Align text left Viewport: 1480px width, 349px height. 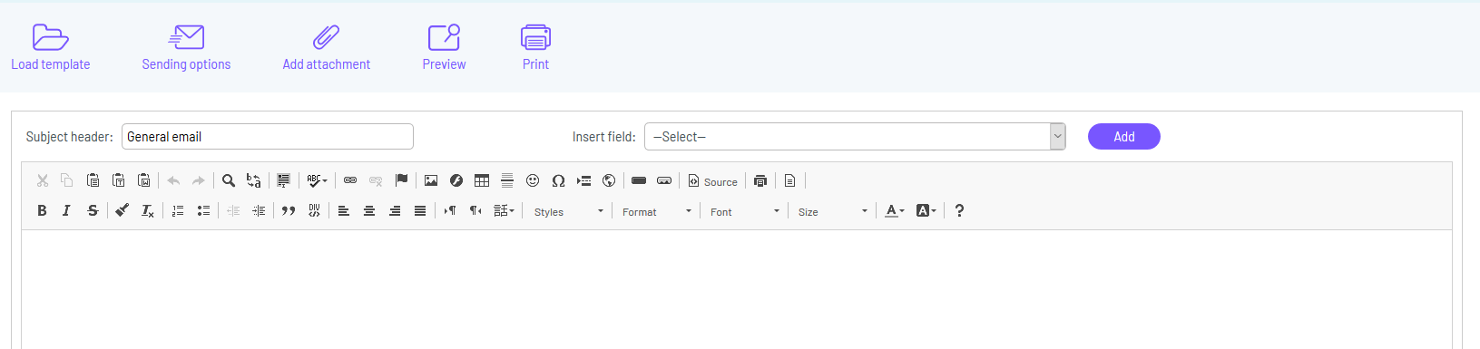(344, 210)
